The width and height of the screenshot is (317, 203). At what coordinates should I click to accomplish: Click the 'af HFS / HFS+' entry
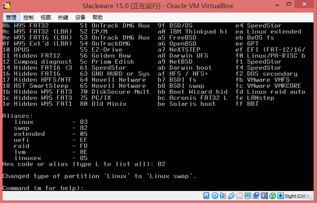pos(183,74)
